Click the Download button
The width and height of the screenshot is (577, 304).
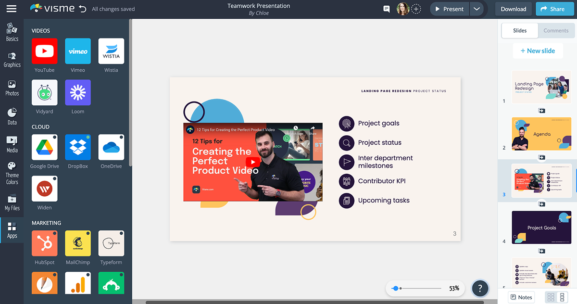(513, 9)
